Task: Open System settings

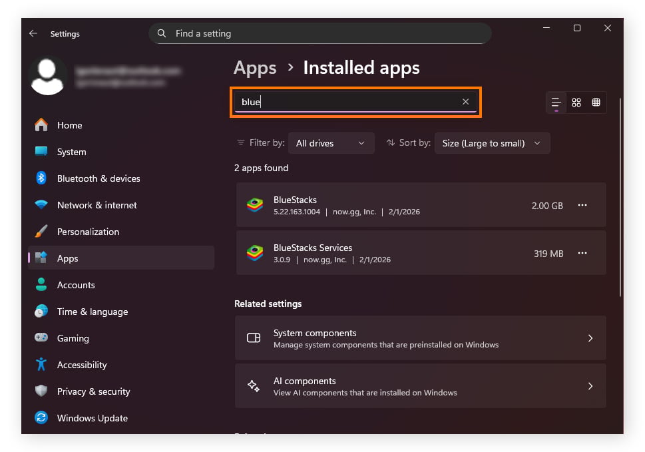Action: click(121, 152)
